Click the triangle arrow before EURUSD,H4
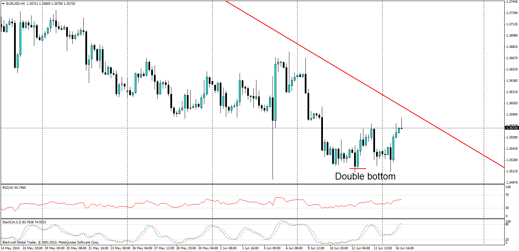The width and height of the screenshot is (519, 251). pyautogui.click(x=3, y=3)
